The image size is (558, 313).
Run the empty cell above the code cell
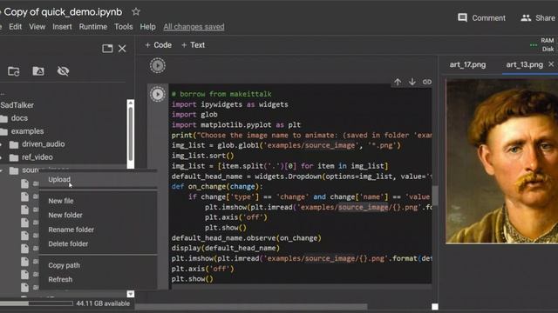(x=157, y=66)
